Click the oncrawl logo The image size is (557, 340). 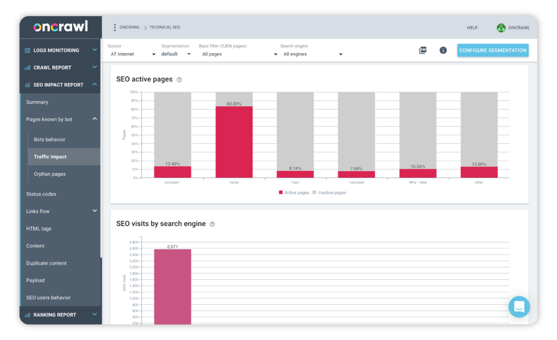pyautogui.click(x=60, y=27)
